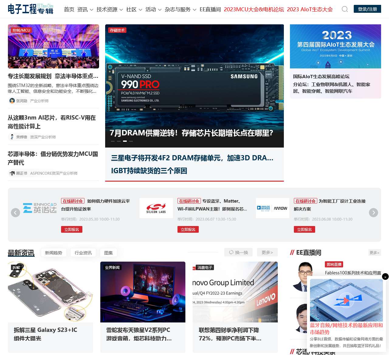
Task: Open article 芯源半导体：借分销优势发力MCU
Action: (x=53, y=158)
